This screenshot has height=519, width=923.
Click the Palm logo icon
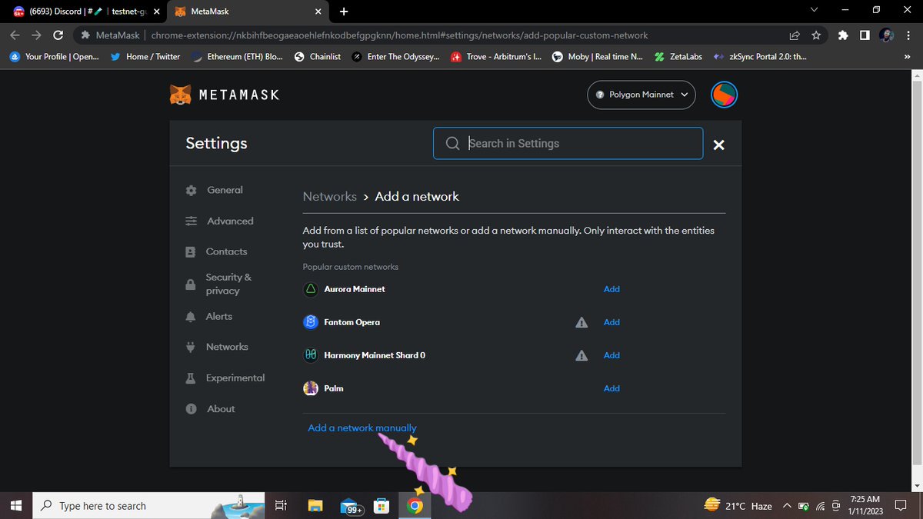(x=311, y=388)
